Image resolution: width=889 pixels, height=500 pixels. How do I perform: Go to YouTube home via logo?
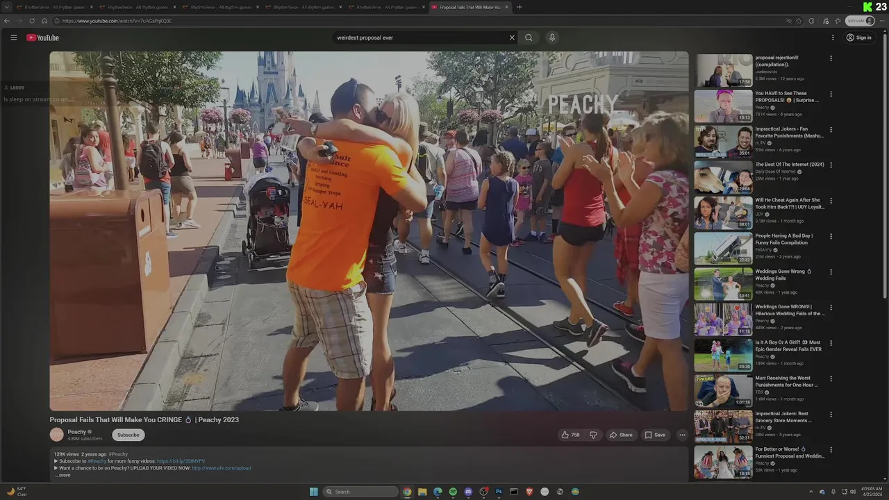42,37
